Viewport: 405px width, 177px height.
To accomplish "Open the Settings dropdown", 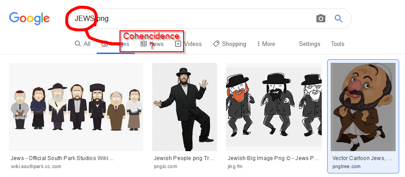I will tap(309, 44).
